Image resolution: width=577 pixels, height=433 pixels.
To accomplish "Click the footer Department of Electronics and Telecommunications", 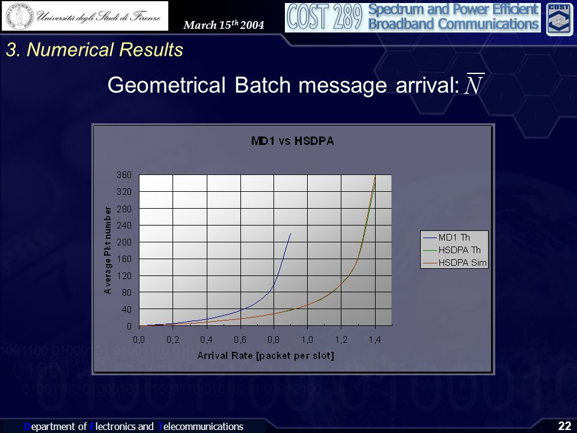I will tap(133, 426).
